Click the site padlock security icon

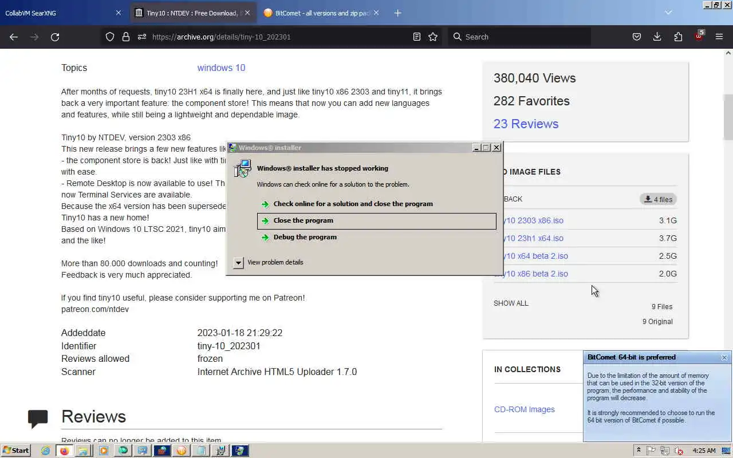[x=126, y=37]
